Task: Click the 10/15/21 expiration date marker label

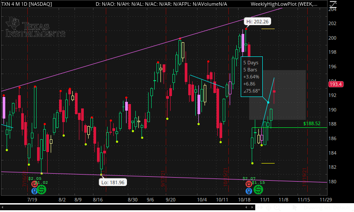Action: [x=226, y=177]
